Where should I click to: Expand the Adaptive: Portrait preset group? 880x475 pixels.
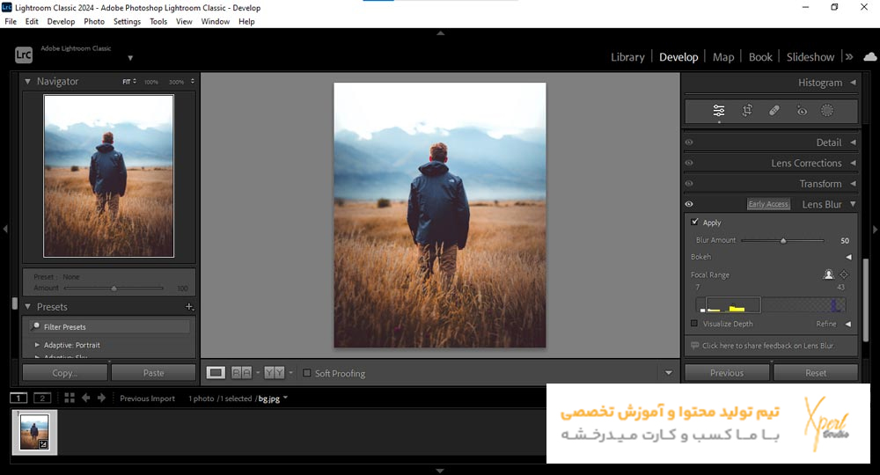click(x=37, y=345)
